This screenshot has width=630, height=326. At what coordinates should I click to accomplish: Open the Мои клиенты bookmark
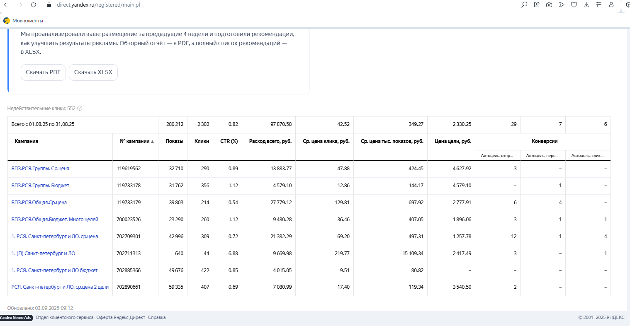pyautogui.click(x=27, y=21)
